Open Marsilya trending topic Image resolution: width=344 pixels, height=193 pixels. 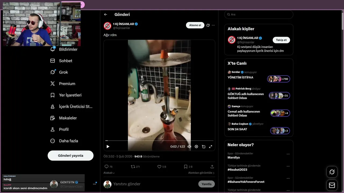point(234,158)
